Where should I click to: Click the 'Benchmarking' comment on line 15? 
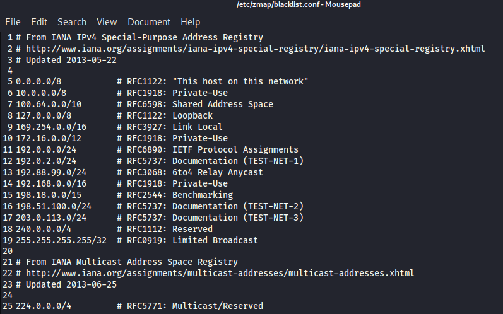(203, 195)
